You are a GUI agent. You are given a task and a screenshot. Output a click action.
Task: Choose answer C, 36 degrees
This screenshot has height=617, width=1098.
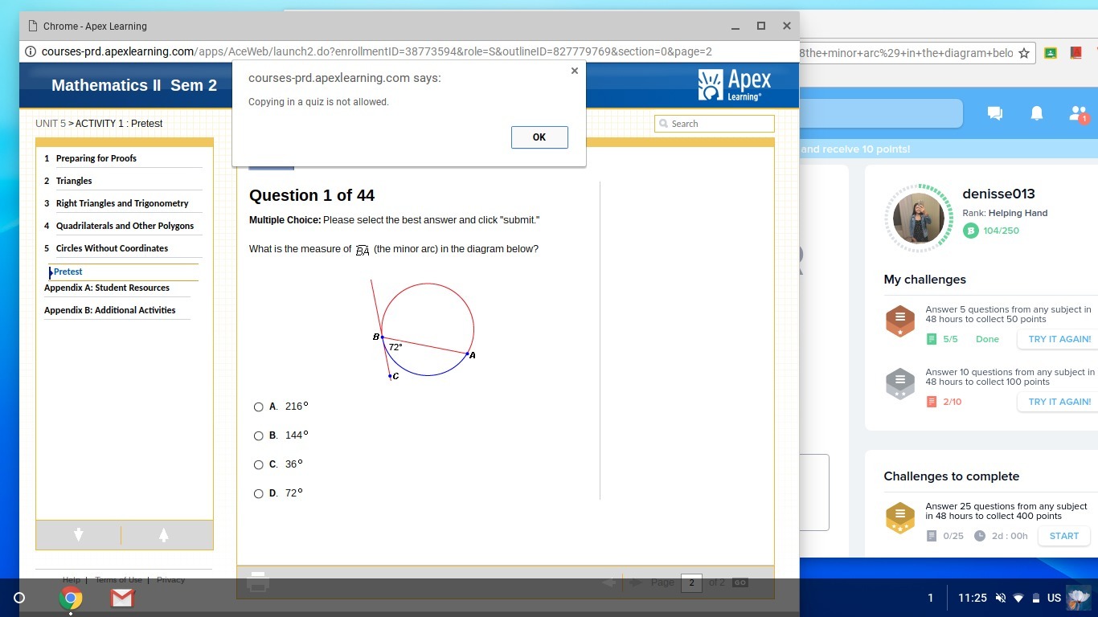point(259,465)
